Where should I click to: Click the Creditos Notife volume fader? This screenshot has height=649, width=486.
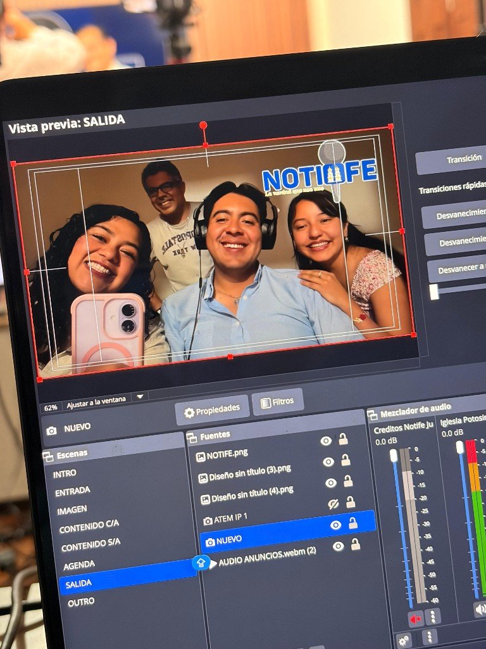(x=394, y=456)
